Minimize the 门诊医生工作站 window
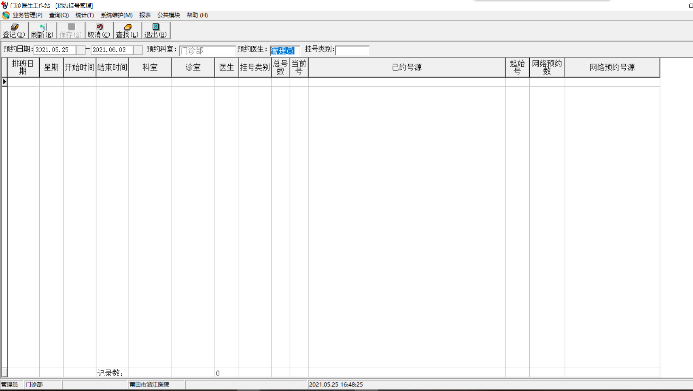The image size is (693, 391). point(670,5)
